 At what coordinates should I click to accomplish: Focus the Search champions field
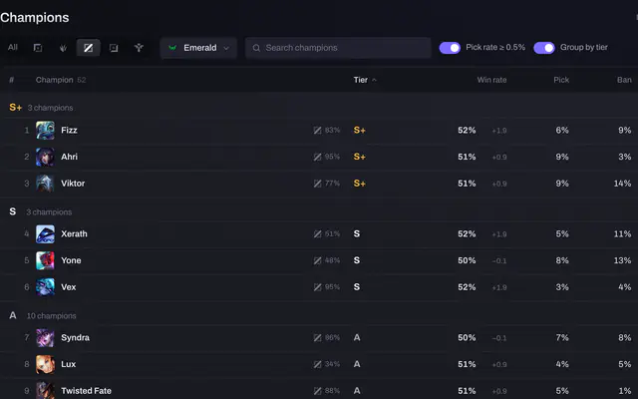point(338,48)
